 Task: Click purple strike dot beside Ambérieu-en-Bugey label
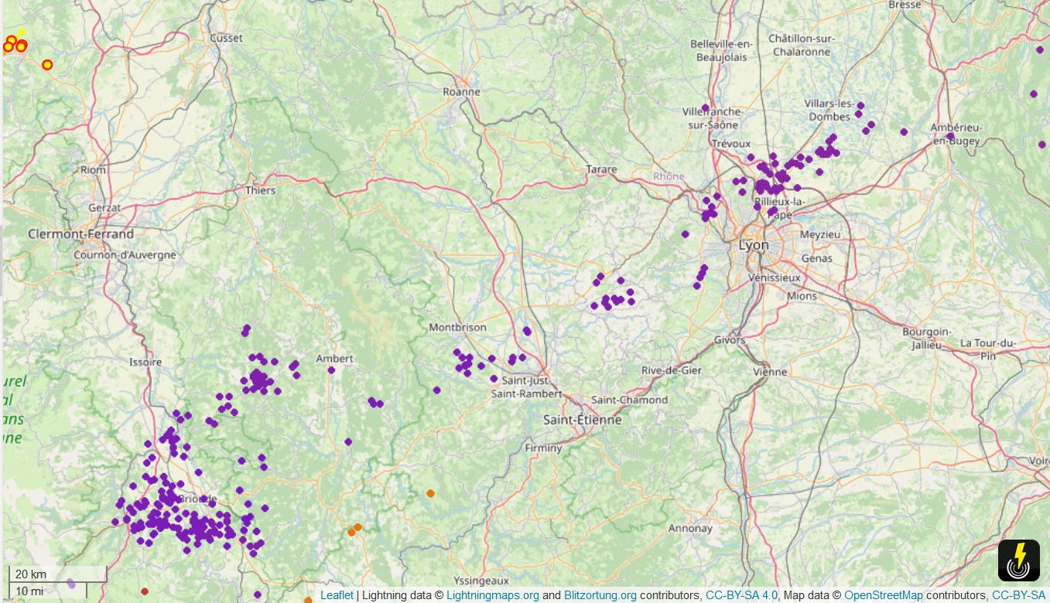(x=950, y=136)
